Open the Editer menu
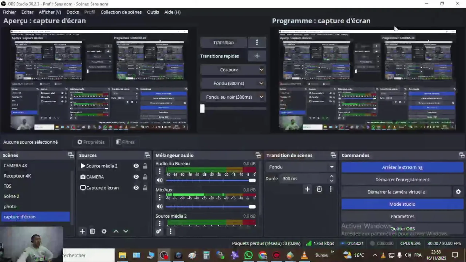 pos(27,12)
